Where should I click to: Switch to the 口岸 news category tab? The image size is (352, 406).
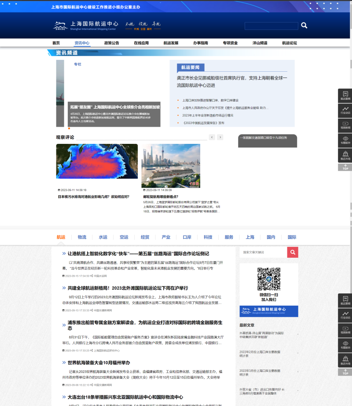click(x=187, y=237)
